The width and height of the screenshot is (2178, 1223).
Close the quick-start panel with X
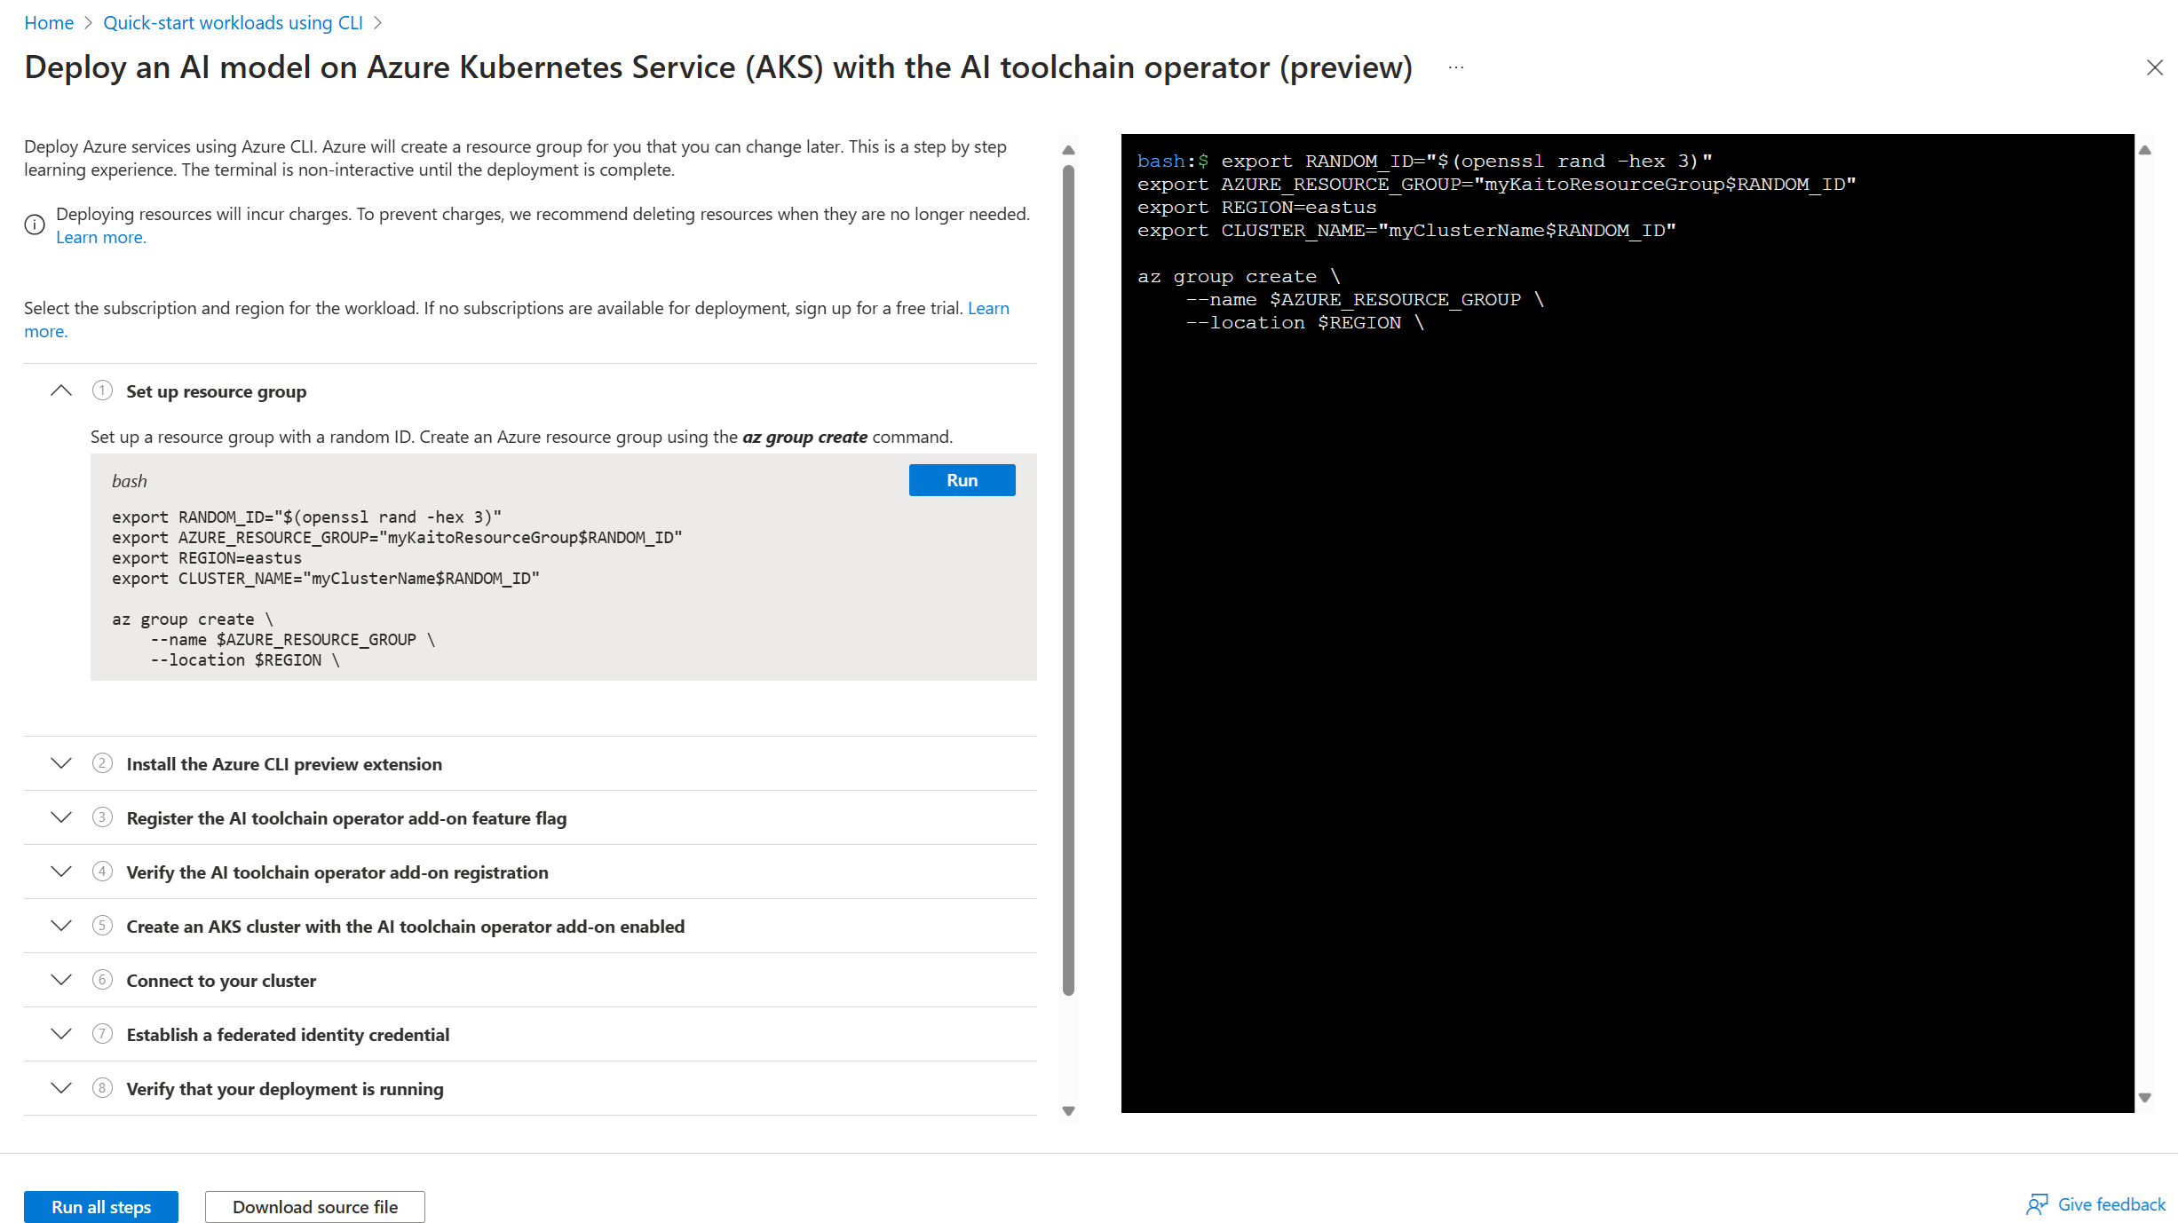click(x=2154, y=67)
